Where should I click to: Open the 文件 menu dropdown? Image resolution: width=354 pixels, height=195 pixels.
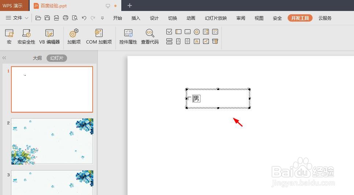17,18
